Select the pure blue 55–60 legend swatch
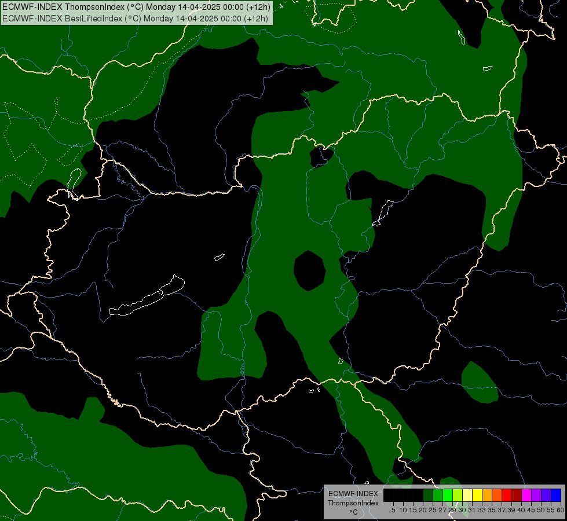 [x=556, y=495]
